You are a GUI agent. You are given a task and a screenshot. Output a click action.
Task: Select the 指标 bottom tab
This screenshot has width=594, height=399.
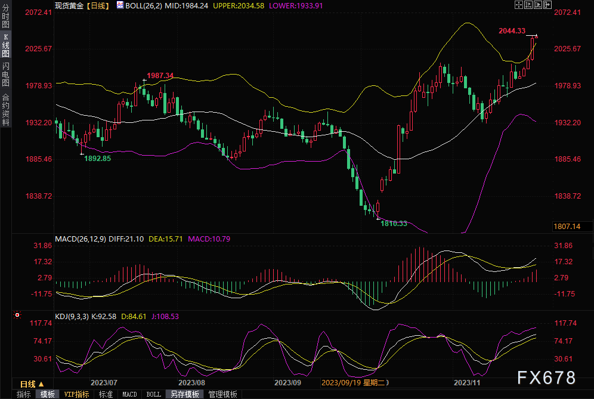click(x=23, y=394)
